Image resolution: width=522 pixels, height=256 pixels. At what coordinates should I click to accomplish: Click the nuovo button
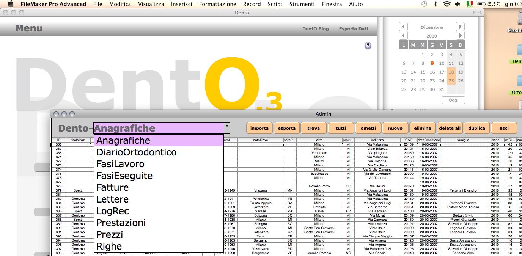pos(395,128)
